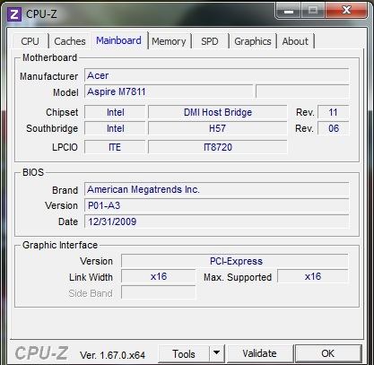Click the Max. Supported label
374x365 pixels.
click(238, 277)
